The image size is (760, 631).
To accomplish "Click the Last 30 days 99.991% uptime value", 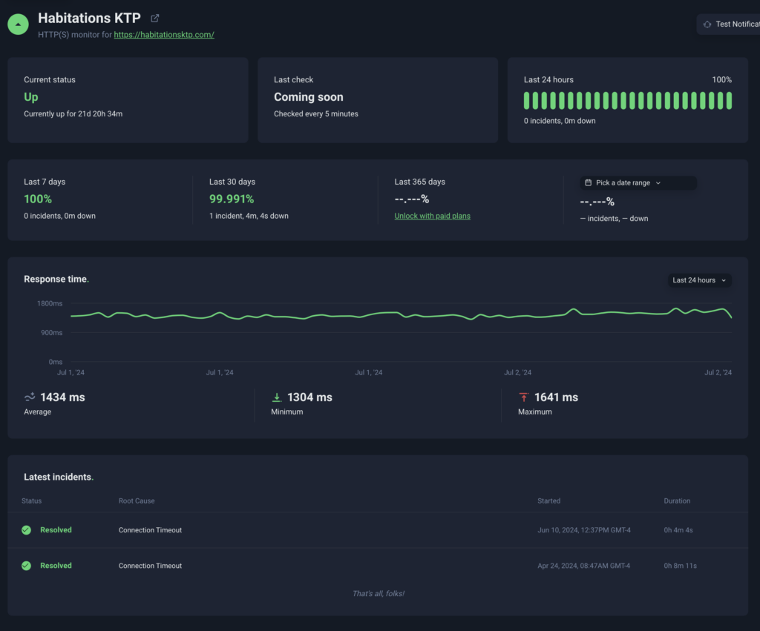I will [x=232, y=199].
